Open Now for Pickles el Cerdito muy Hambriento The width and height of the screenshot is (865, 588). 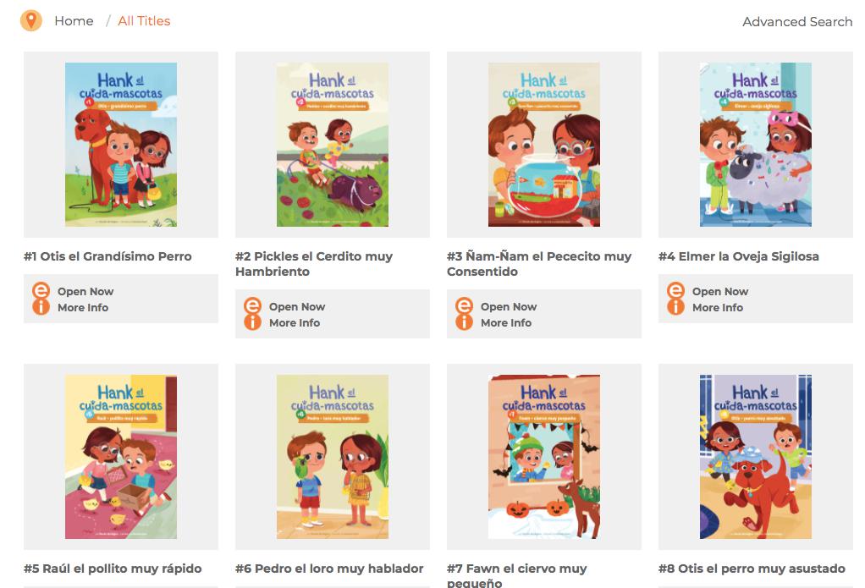[x=297, y=306]
